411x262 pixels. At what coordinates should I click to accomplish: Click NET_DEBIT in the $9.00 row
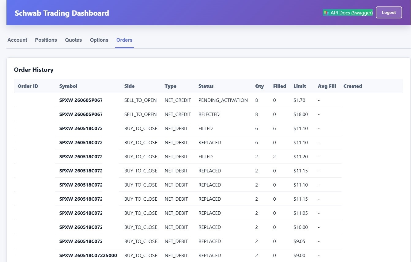coord(176,256)
